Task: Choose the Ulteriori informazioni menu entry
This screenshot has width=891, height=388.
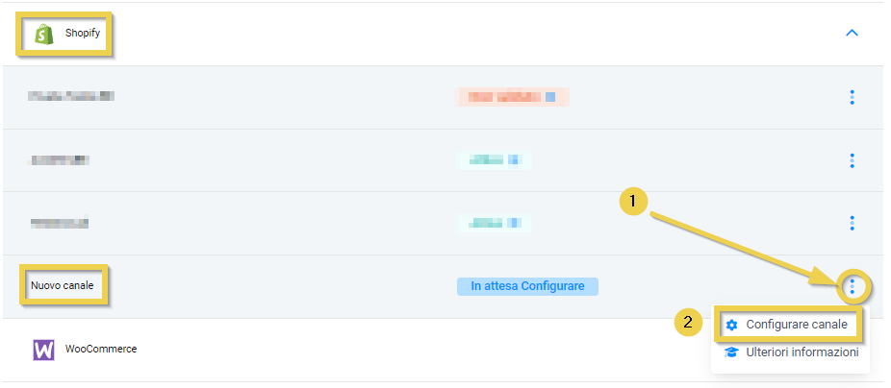Action: tap(802, 352)
